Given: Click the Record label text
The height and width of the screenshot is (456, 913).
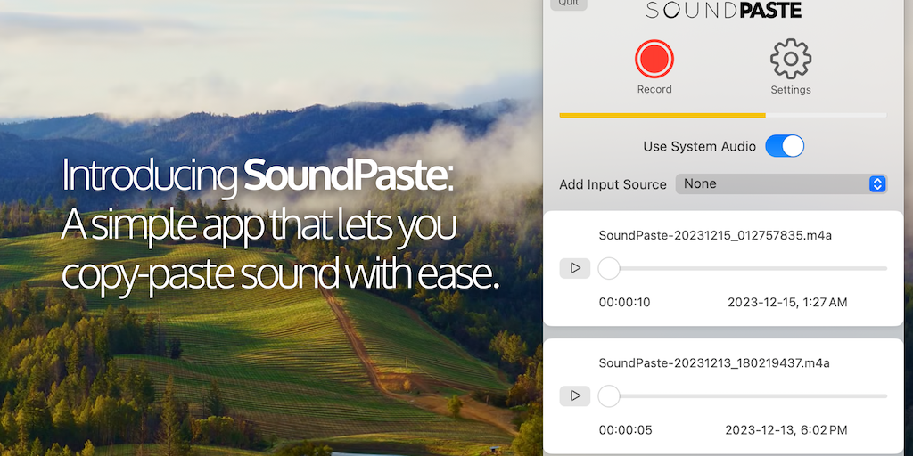Looking at the screenshot, I should coord(654,90).
